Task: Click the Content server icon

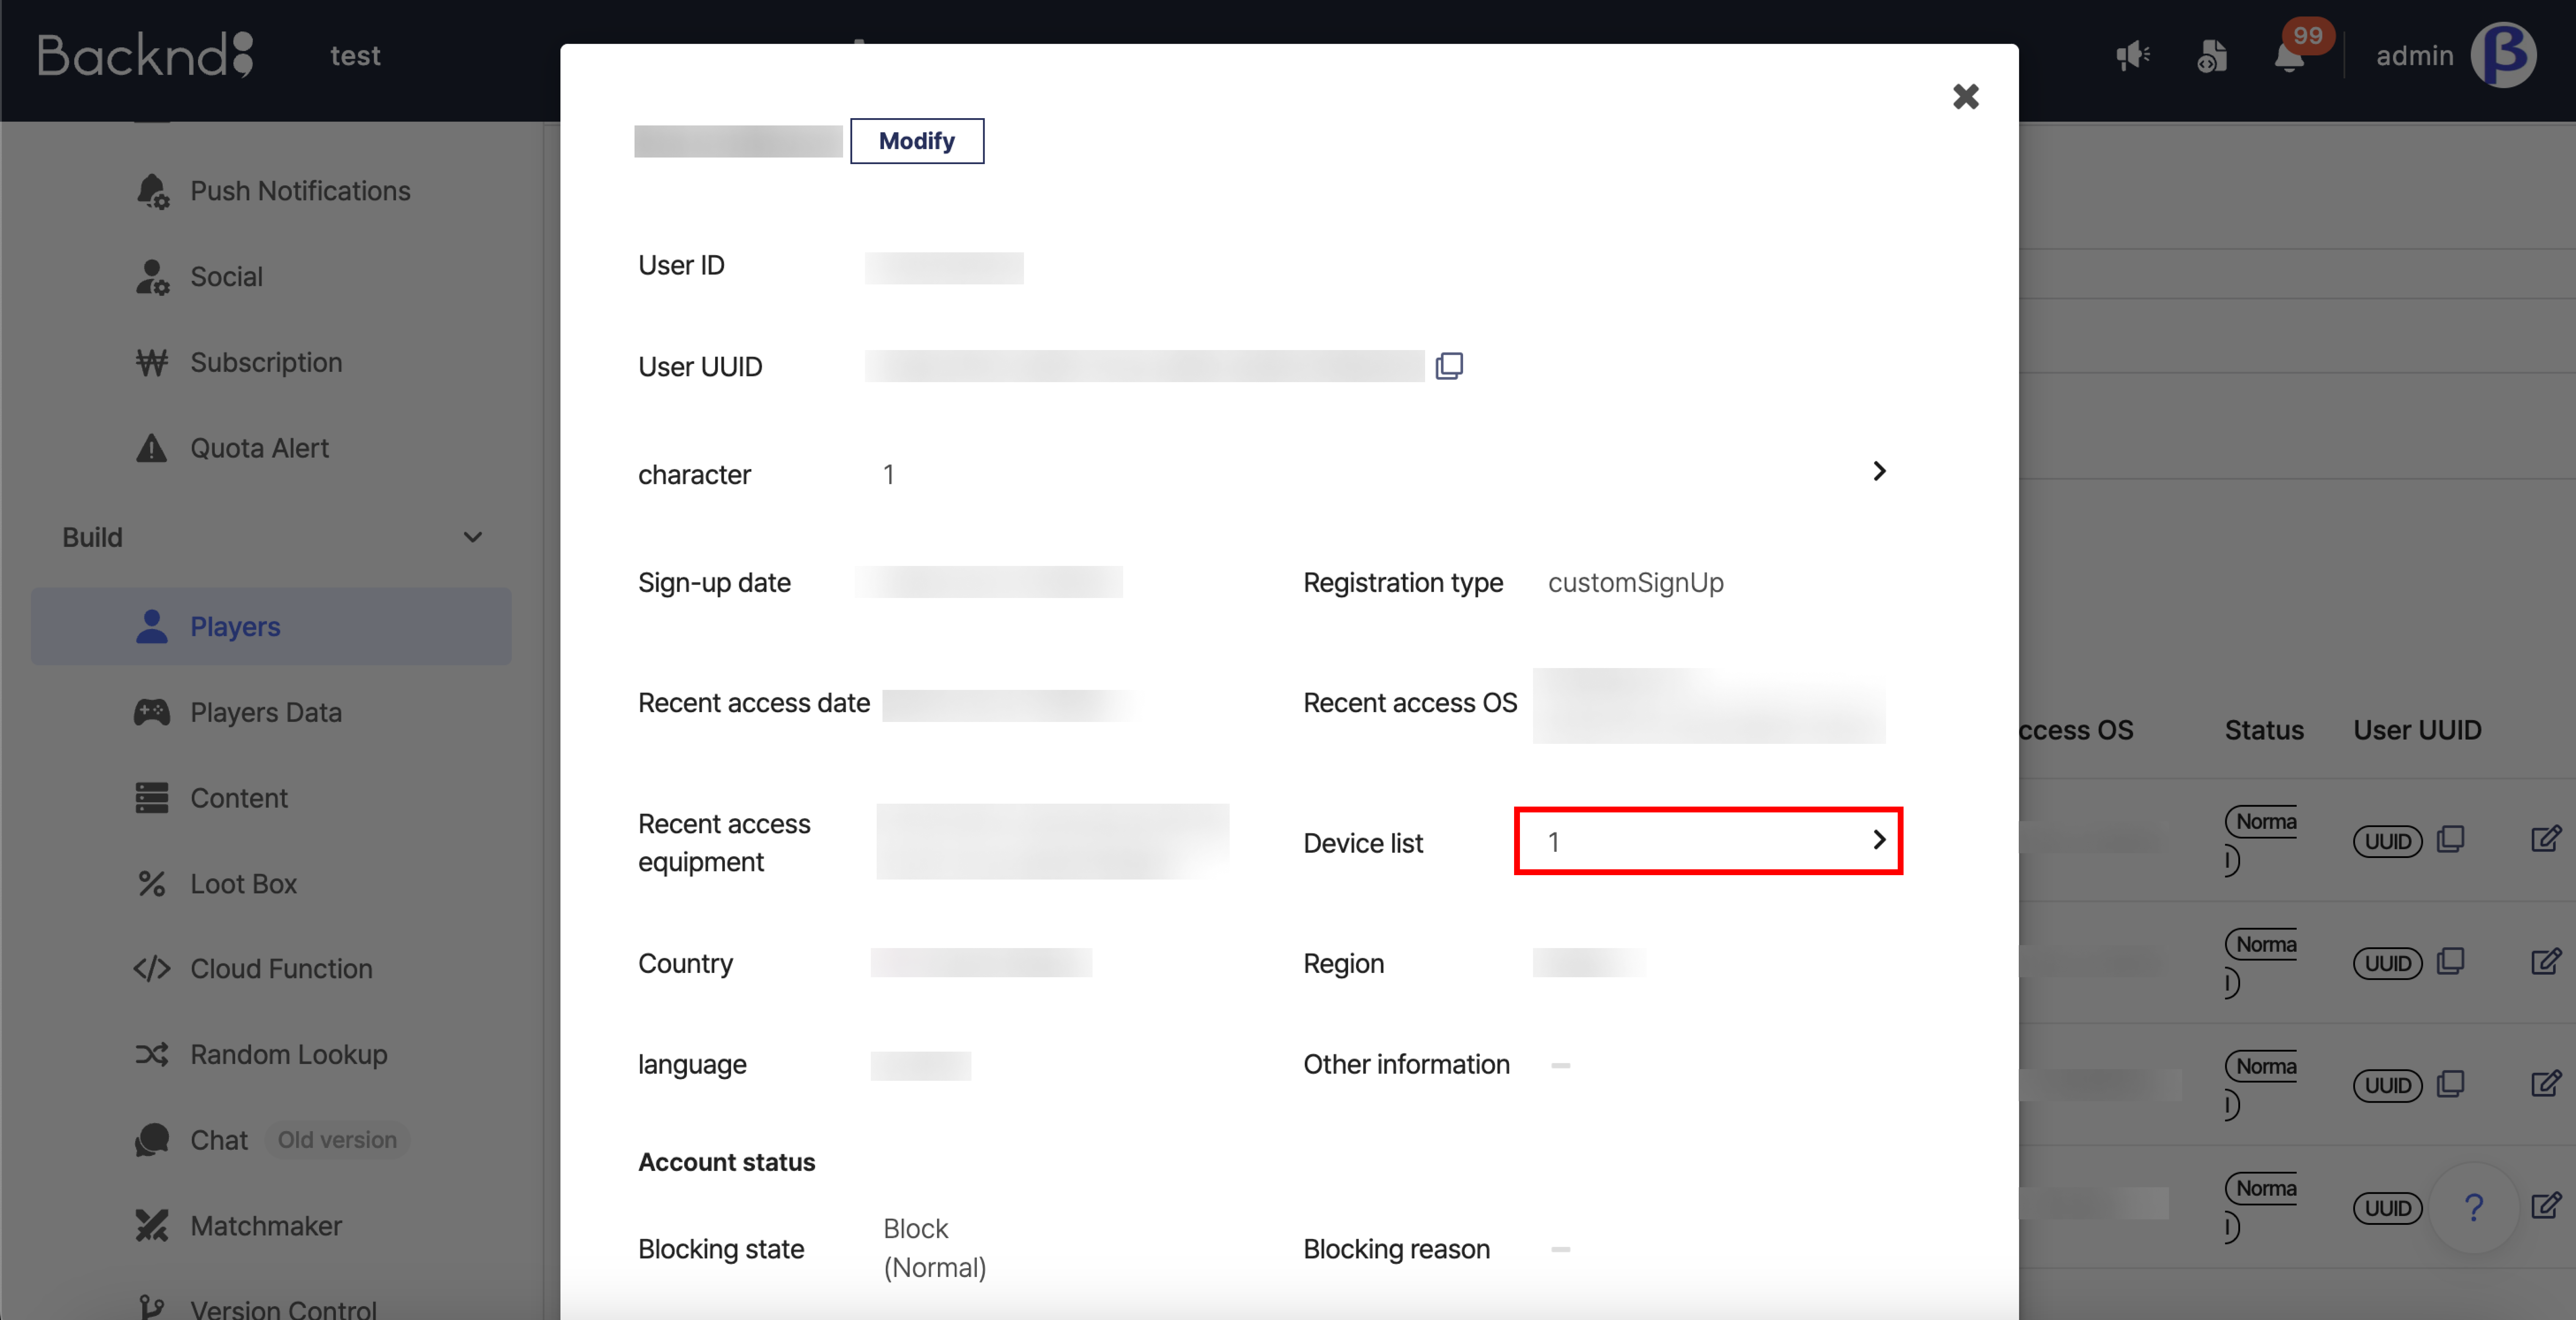Action: tap(152, 798)
